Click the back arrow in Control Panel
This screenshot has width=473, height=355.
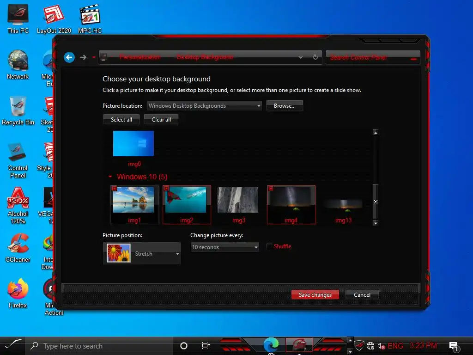tap(69, 57)
